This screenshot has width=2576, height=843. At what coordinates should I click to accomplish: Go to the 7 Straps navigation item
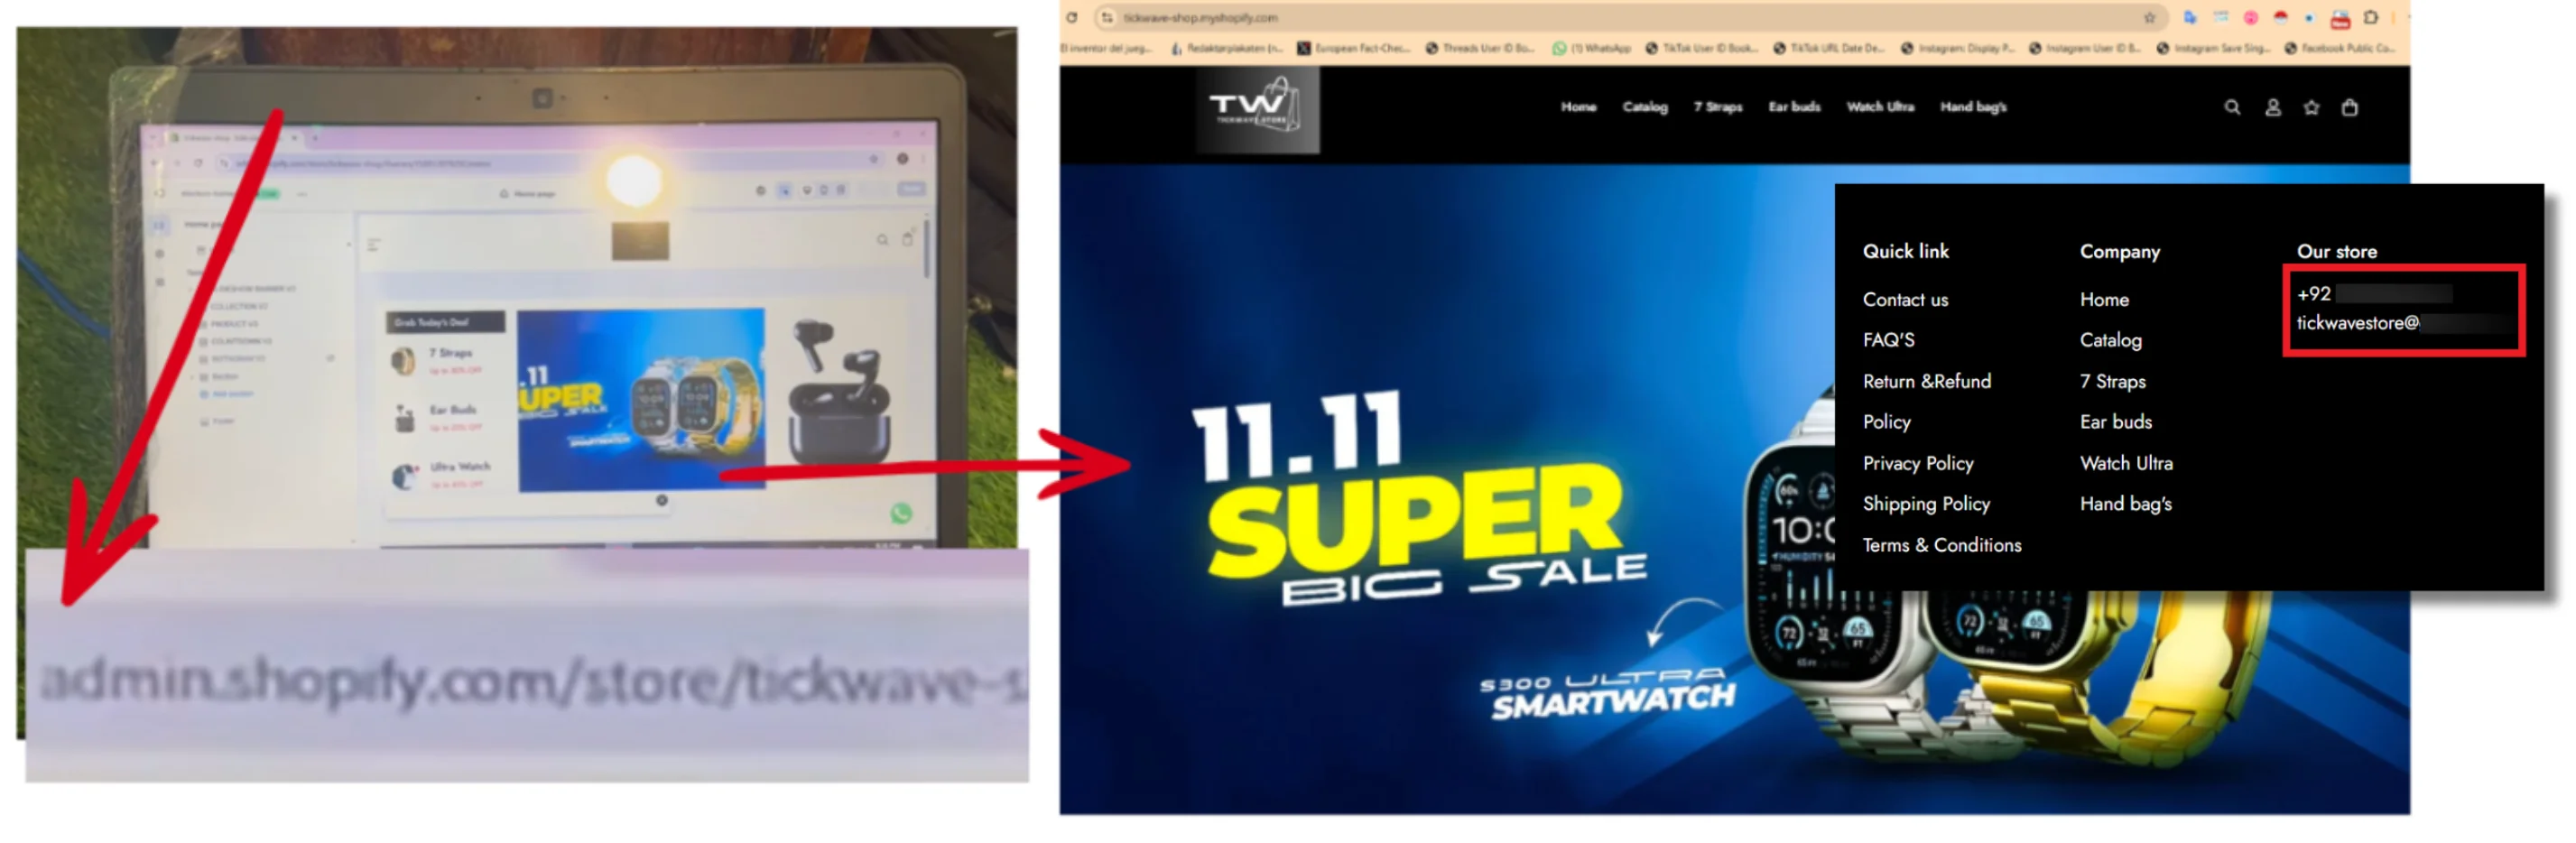(1717, 107)
